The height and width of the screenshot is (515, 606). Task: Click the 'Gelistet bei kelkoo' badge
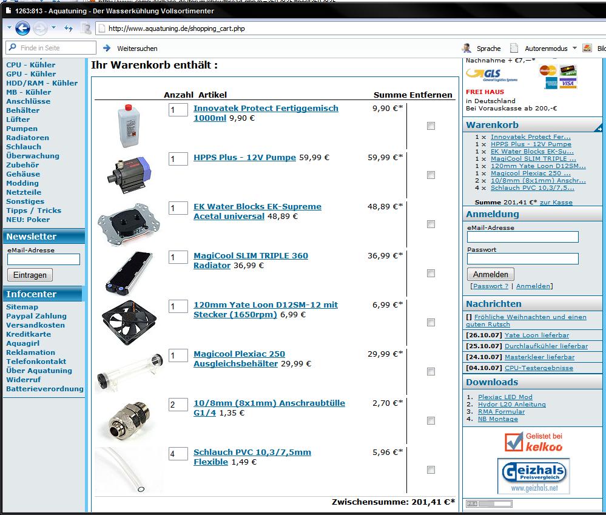(x=533, y=442)
